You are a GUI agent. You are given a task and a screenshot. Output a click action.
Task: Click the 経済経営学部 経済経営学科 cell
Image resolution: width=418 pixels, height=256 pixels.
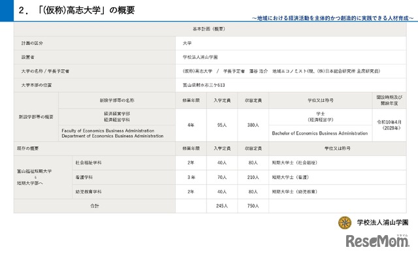point(117,117)
